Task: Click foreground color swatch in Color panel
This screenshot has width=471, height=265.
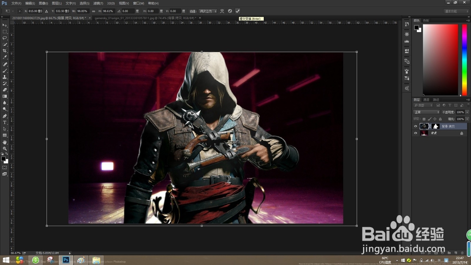Action: 416,28
